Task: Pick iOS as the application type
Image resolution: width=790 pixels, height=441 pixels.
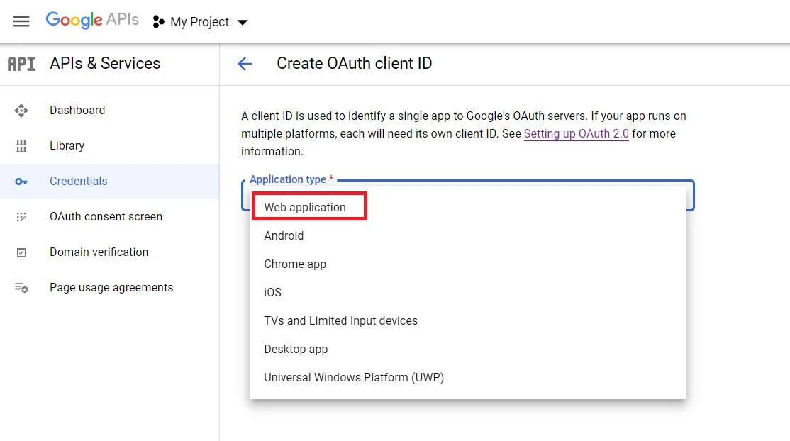Action: tap(272, 292)
